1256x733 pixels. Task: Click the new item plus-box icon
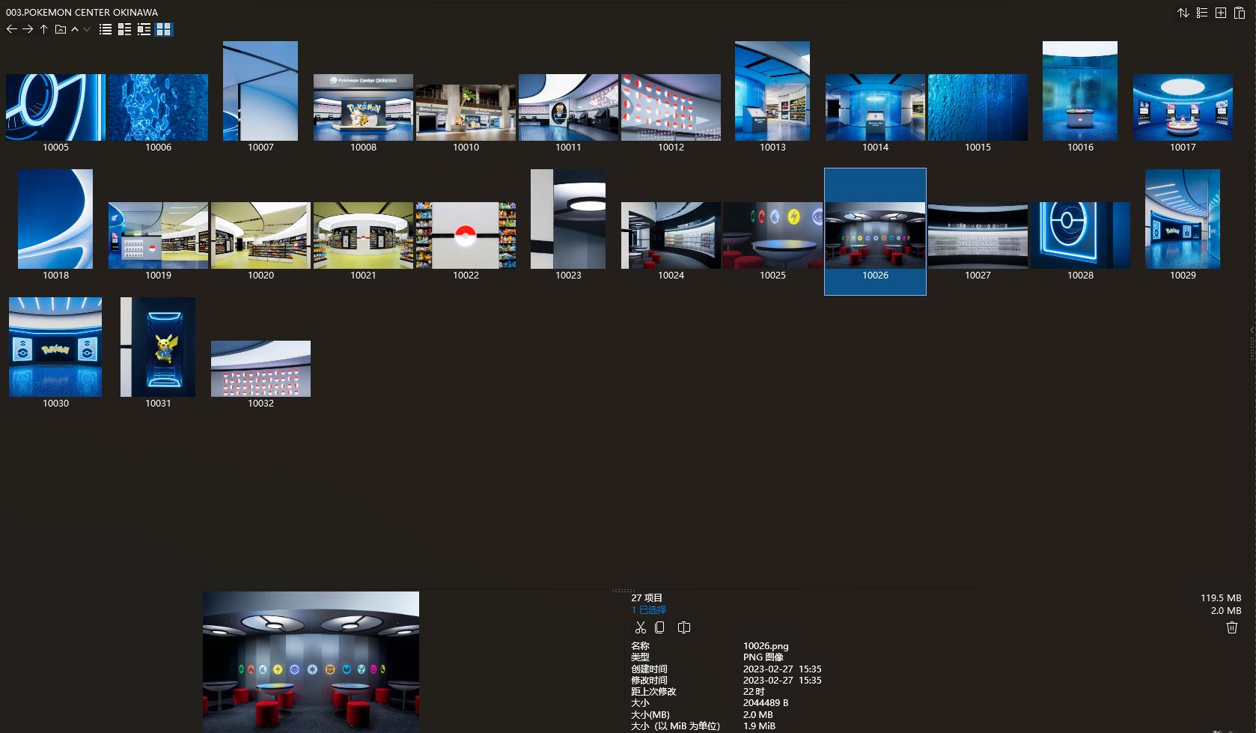[x=1221, y=13]
